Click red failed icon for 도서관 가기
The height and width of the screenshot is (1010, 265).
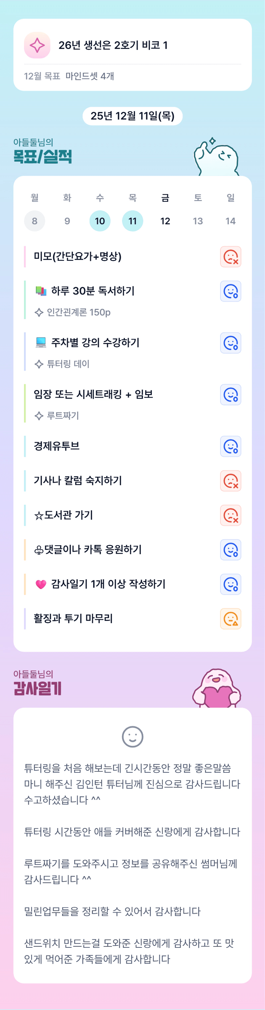(x=231, y=516)
